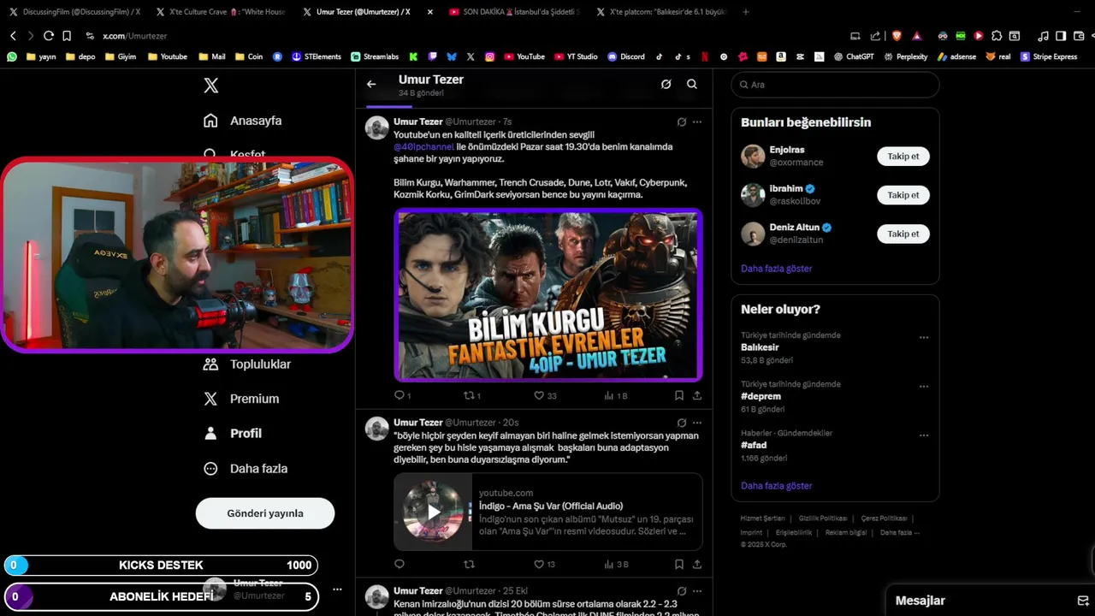1095x616 pixels.
Task: Open the #deprem trending topic
Action: coord(761,396)
